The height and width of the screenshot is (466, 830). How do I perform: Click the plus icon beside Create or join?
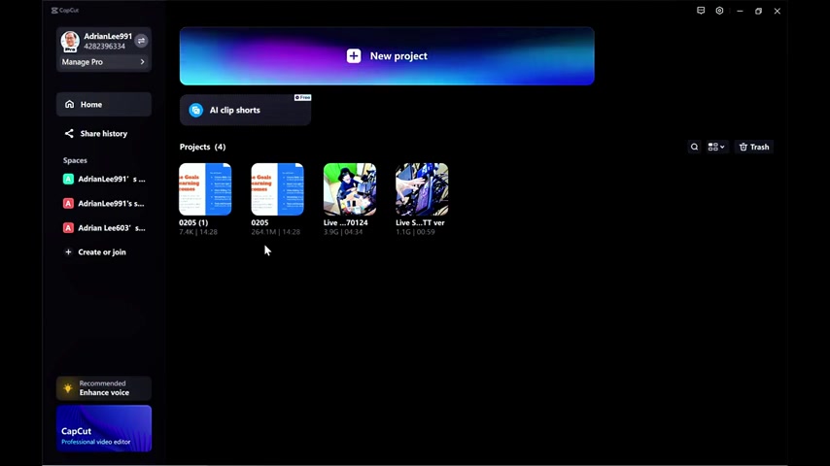click(x=68, y=252)
